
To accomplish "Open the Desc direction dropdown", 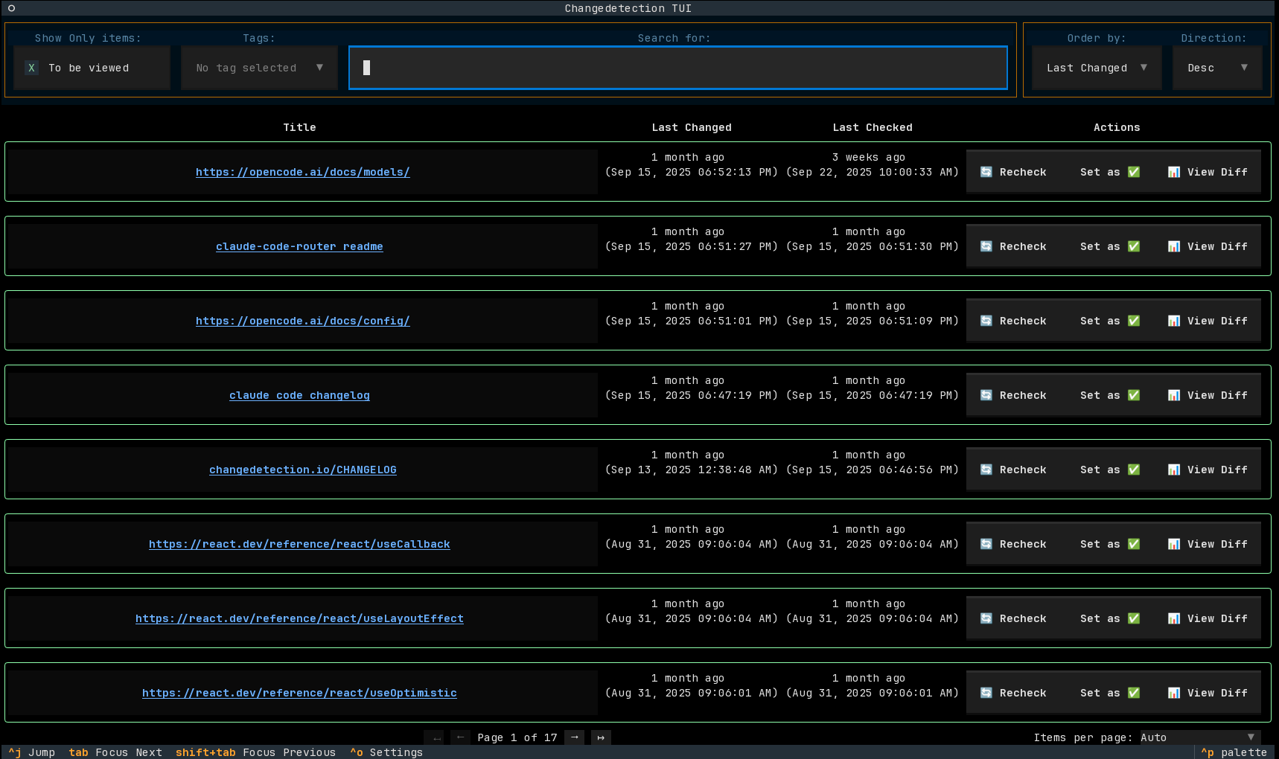I will [1216, 68].
